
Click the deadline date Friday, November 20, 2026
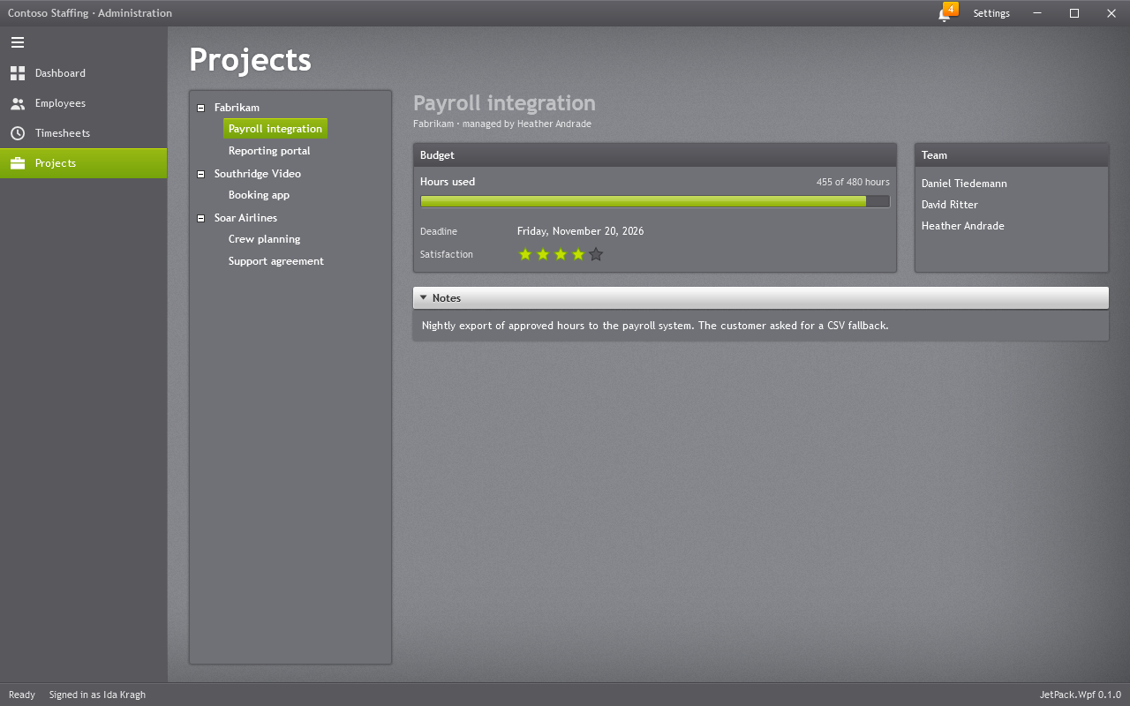(x=580, y=231)
